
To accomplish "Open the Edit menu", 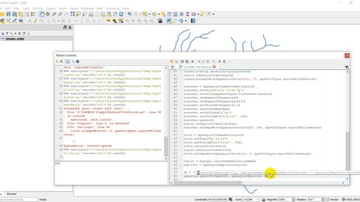I will (7, 8).
